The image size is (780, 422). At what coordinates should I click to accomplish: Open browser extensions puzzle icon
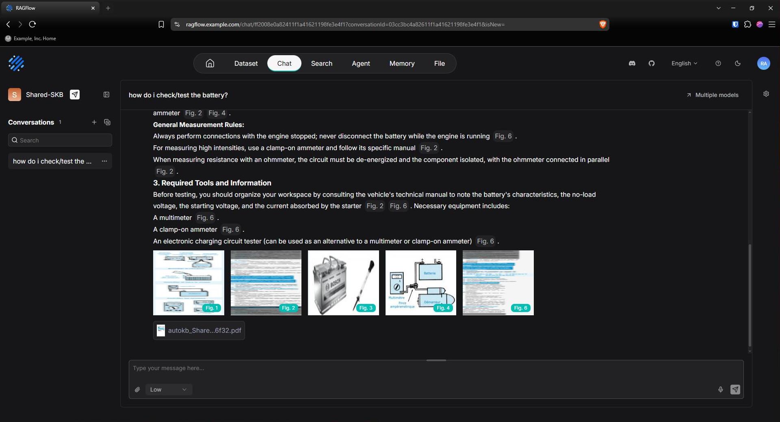[x=747, y=24]
